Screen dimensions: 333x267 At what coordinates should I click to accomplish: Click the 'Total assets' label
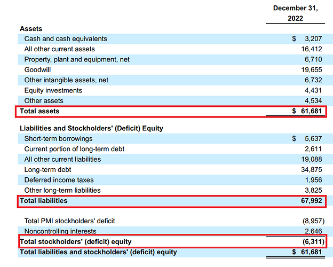39,111
